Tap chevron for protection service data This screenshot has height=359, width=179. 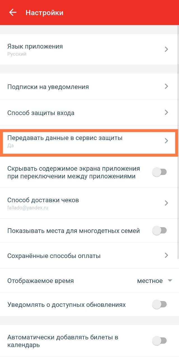tap(166, 141)
